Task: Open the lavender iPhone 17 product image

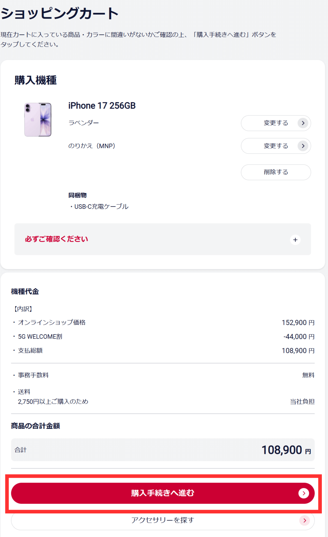Action: (38, 120)
